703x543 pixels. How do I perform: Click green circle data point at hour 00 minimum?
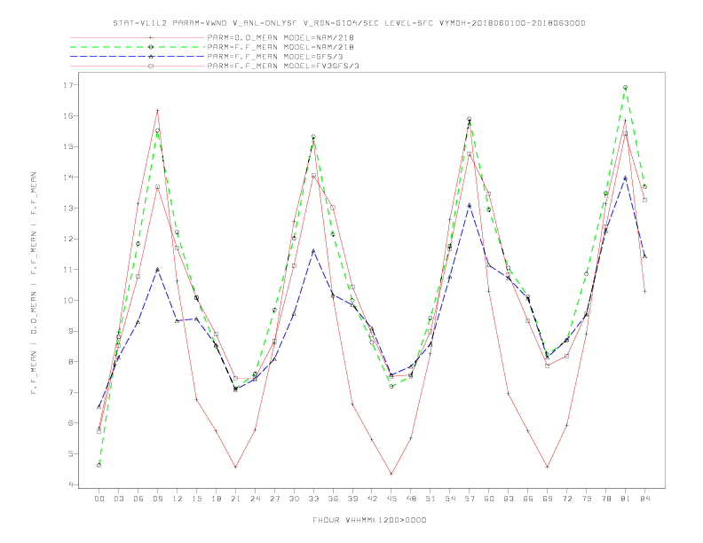click(99, 465)
